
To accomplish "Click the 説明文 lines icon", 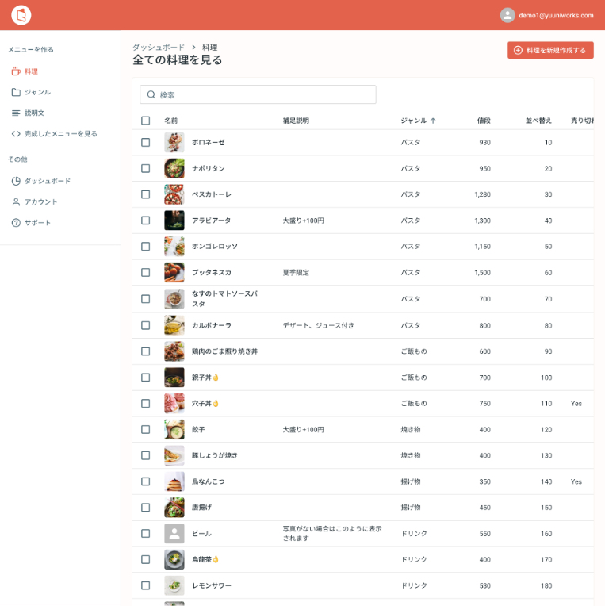I will [x=16, y=113].
